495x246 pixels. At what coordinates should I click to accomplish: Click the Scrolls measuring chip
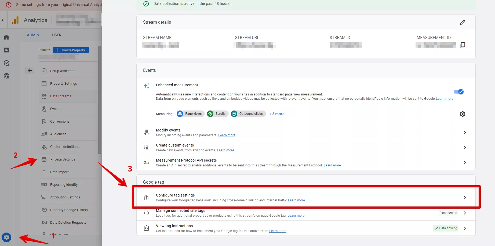218,114
